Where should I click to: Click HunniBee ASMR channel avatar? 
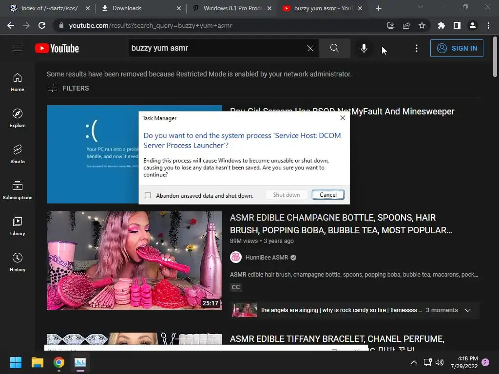(236, 257)
